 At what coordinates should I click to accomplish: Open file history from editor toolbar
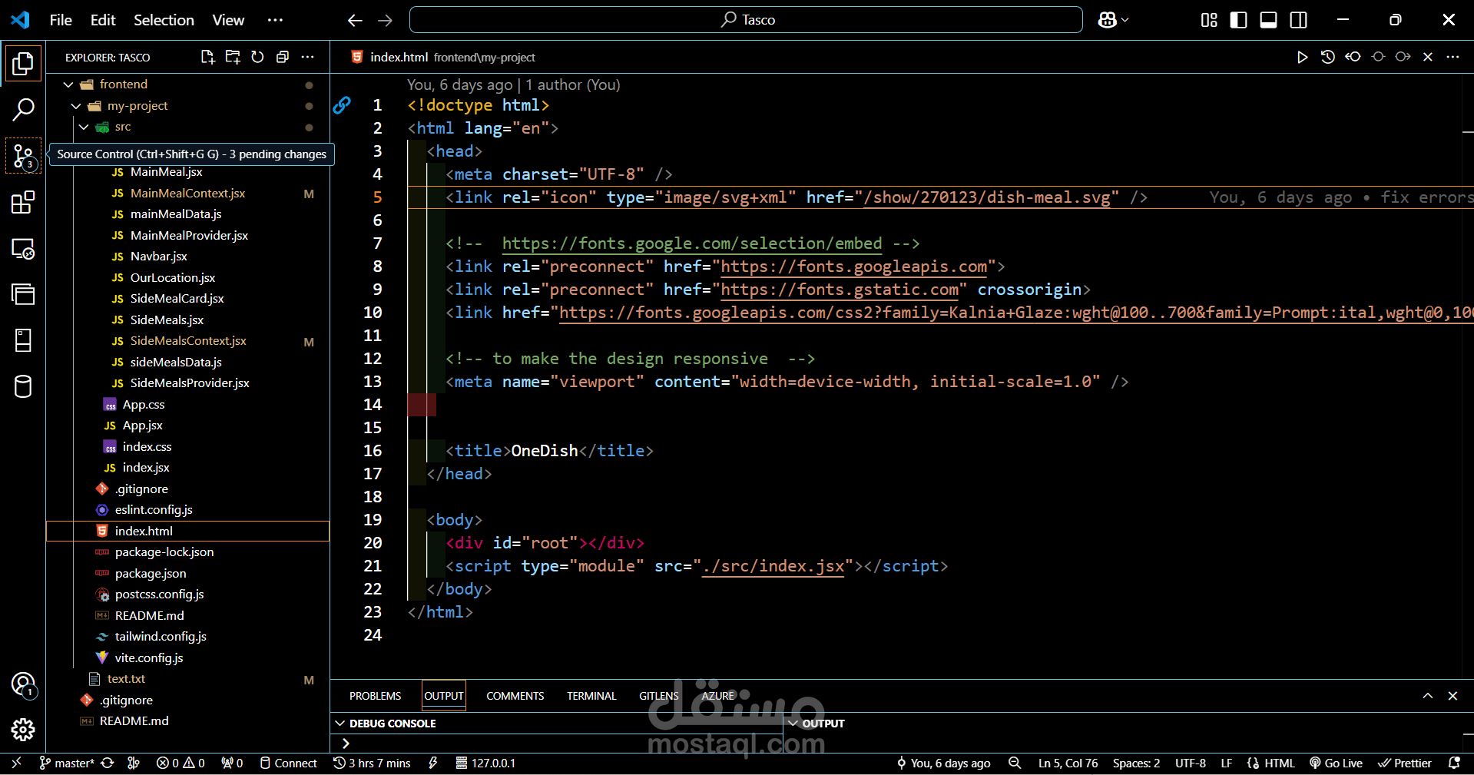1327,57
